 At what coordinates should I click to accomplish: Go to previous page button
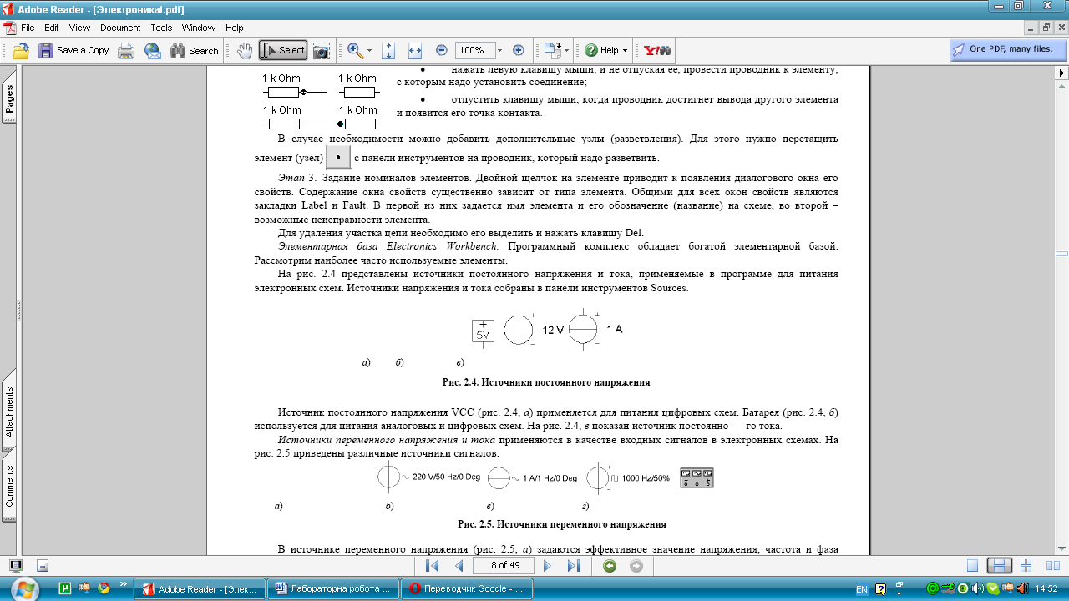(x=459, y=566)
